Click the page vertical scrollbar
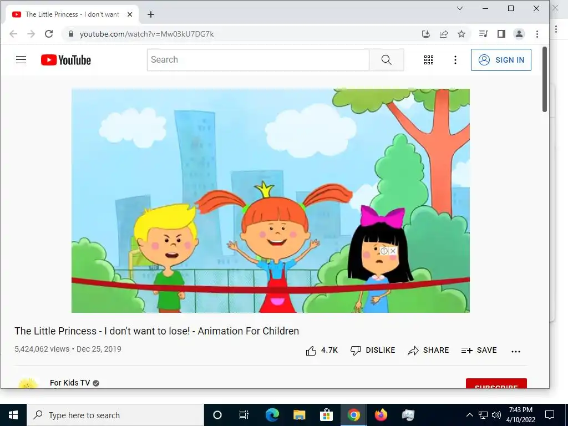568x426 pixels. click(545, 80)
